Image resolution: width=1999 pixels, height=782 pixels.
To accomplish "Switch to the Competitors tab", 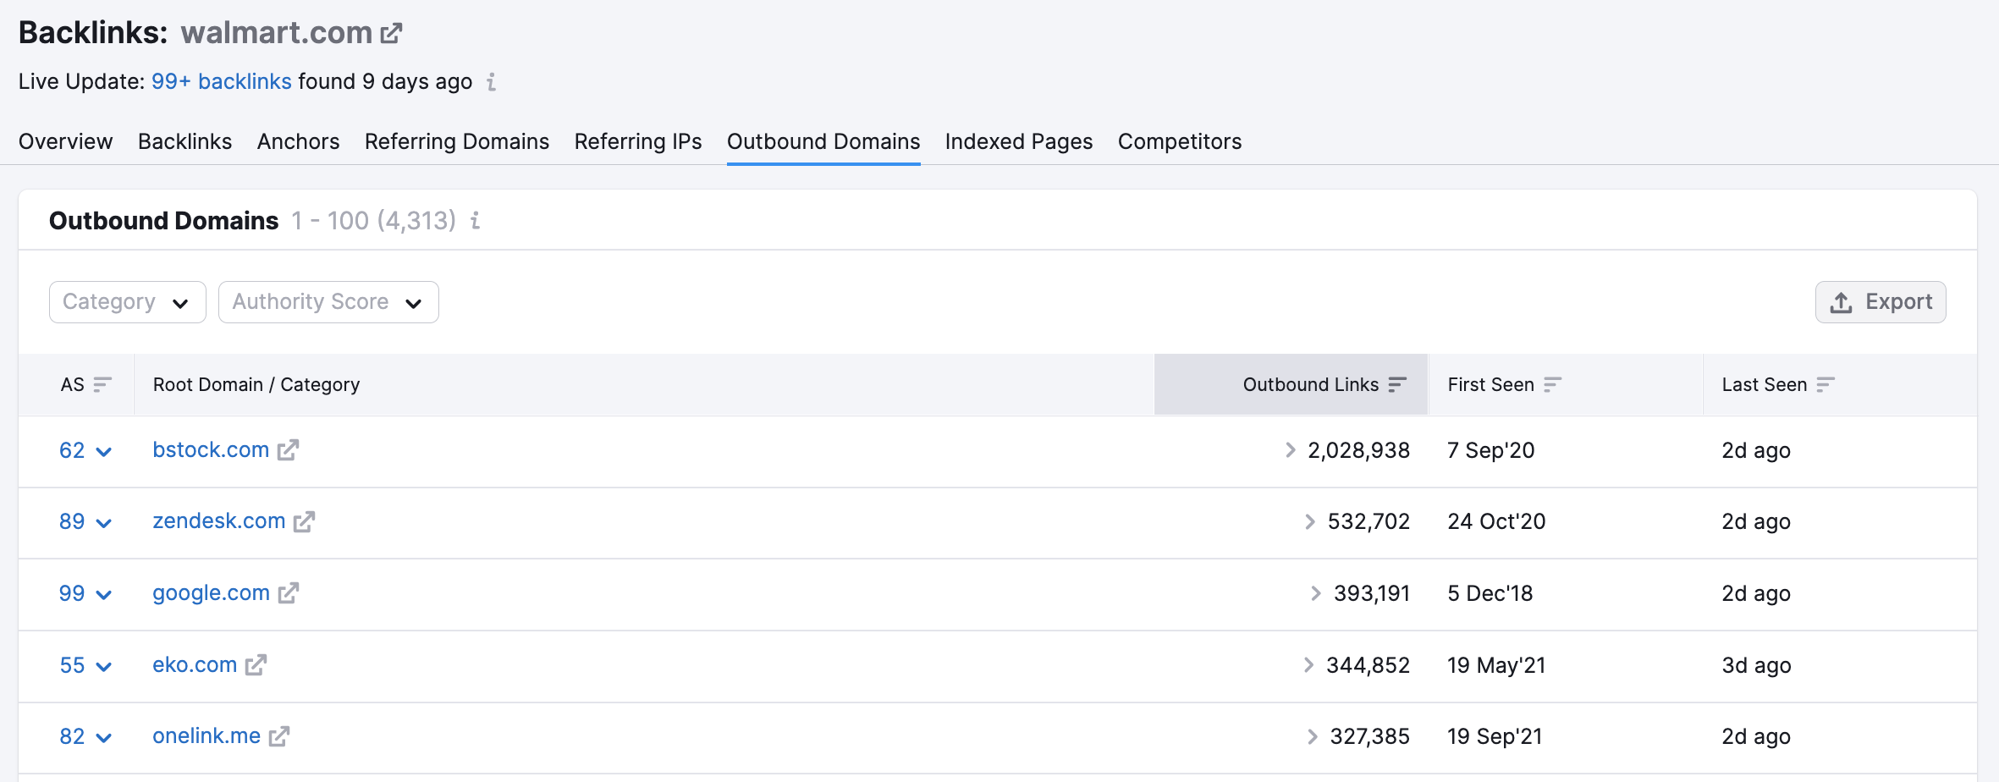I will pyautogui.click(x=1179, y=141).
